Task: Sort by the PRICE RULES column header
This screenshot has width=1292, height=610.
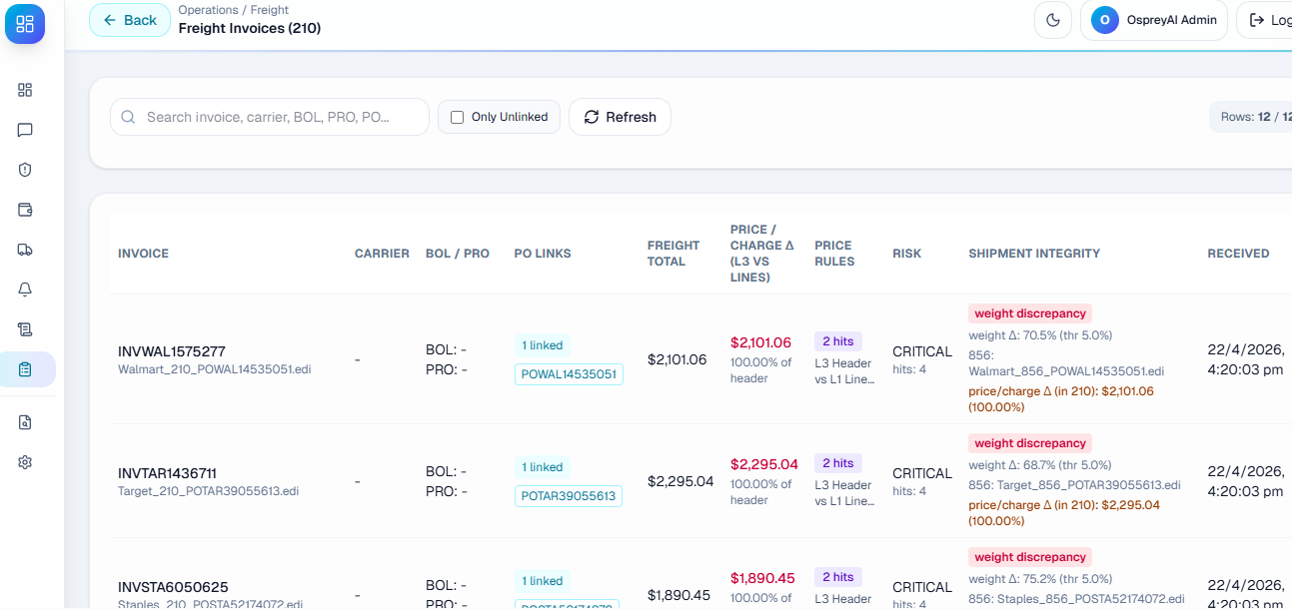Action: click(834, 254)
